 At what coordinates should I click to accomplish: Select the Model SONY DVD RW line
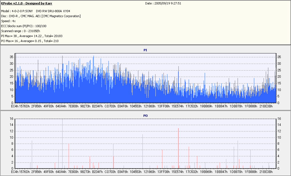coord(36,11)
